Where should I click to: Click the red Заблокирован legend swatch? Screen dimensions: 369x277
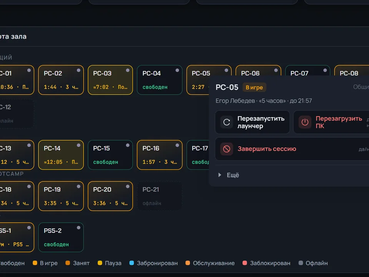(245, 263)
